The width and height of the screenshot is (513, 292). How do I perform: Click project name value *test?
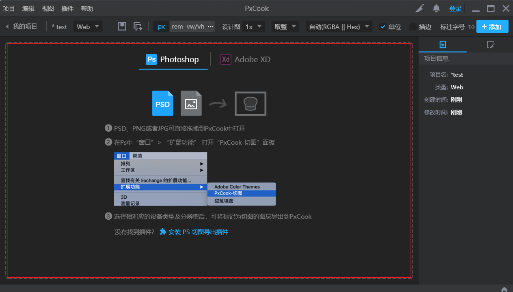[x=457, y=75]
